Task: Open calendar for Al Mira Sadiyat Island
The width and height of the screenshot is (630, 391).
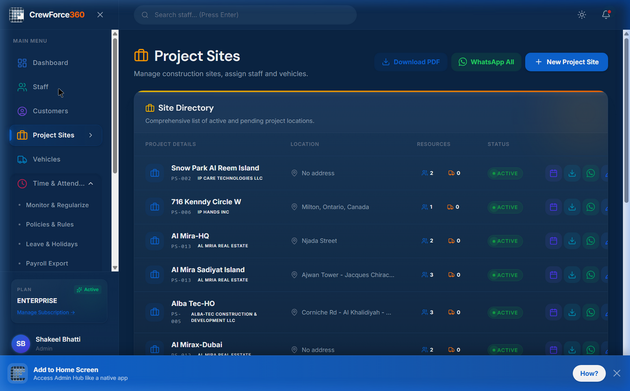Action: click(553, 275)
